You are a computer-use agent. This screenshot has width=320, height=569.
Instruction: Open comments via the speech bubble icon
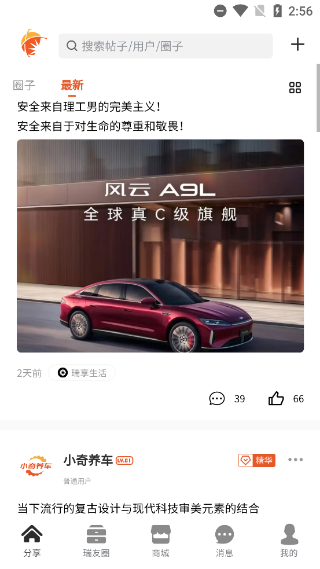click(217, 398)
